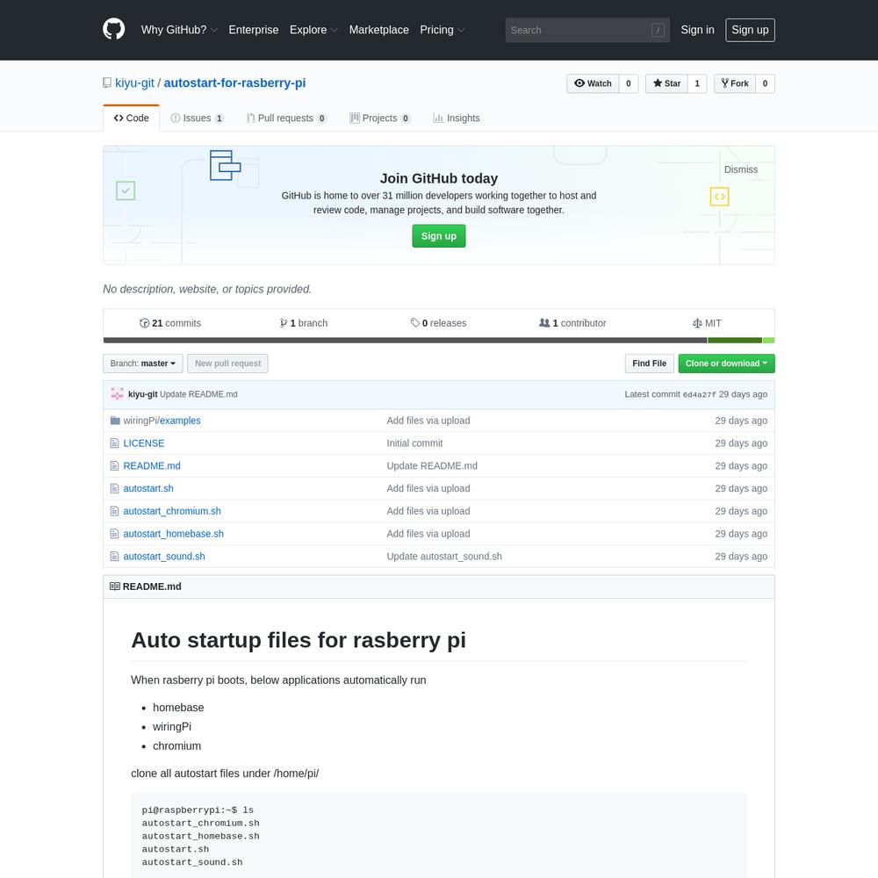
Task: Open the 'Initial commit' message link
Action: point(415,443)
